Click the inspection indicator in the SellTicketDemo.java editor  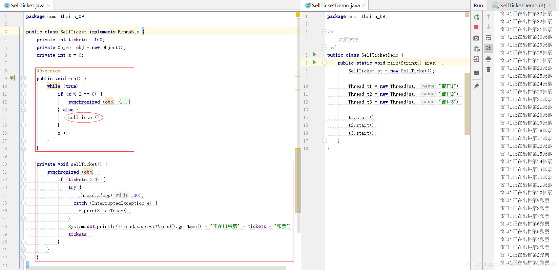pos(467,14)
